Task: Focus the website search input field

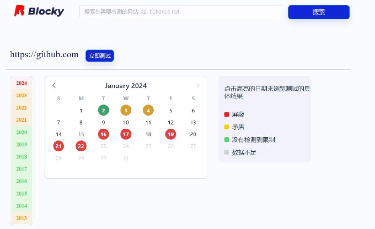Action: [x=180, y=12]
